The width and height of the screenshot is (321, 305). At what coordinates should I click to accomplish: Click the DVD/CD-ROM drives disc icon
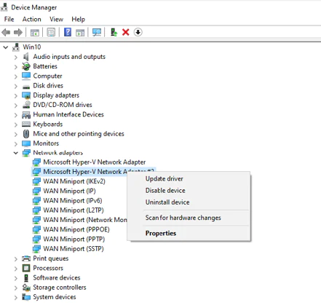[x=26, y=105]
